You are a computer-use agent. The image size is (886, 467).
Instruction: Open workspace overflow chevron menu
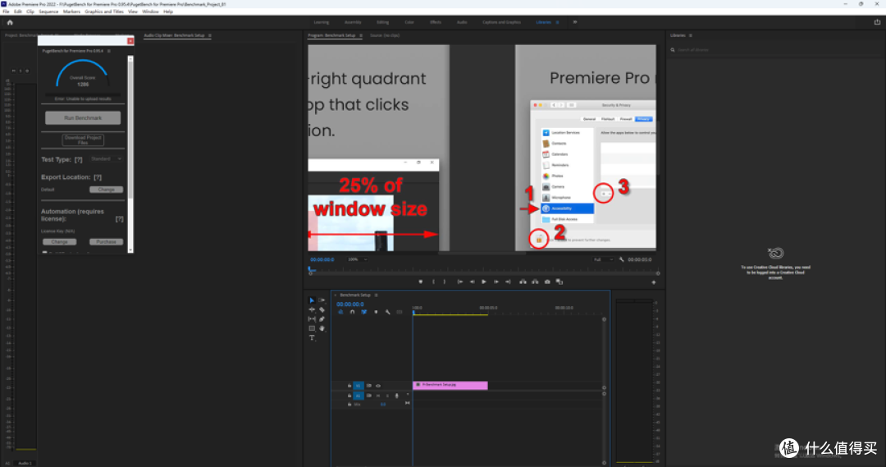click(574, 22)
